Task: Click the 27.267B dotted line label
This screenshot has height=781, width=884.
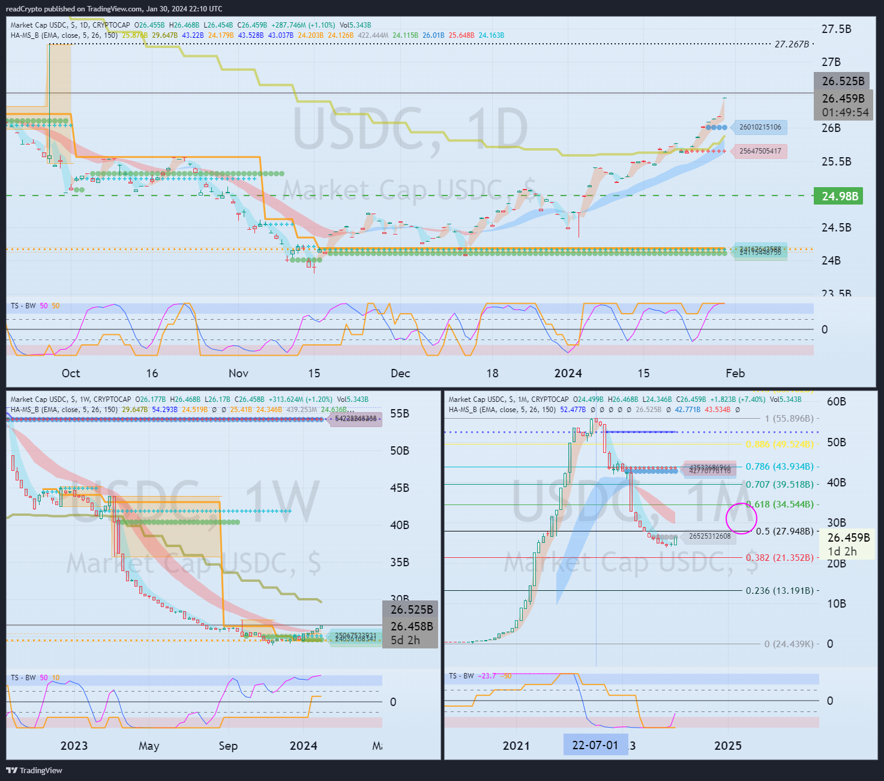Action: [x=792, y=44]
